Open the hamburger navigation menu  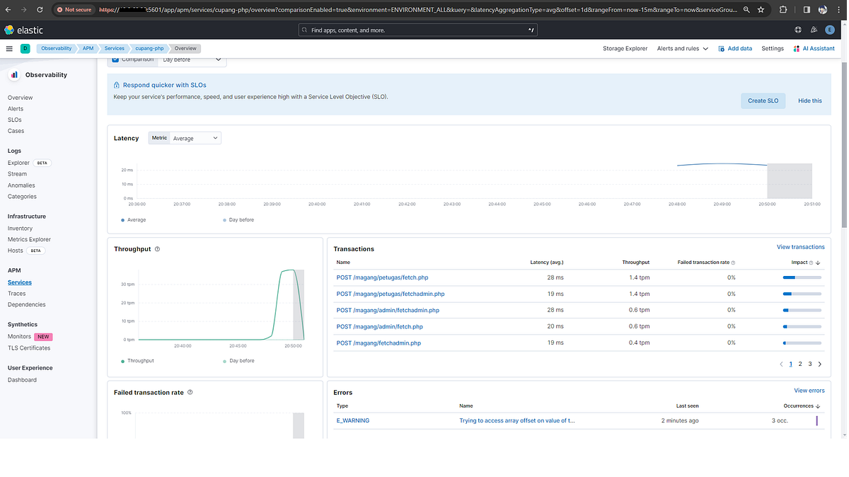tap(9, 48)
